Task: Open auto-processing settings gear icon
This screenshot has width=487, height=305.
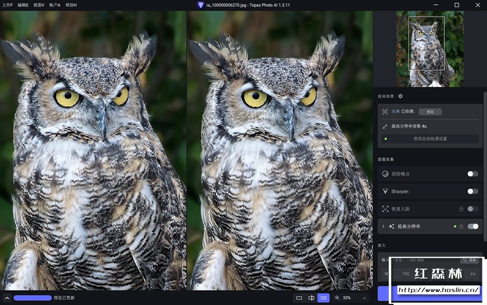Action: tap(400, 96)
